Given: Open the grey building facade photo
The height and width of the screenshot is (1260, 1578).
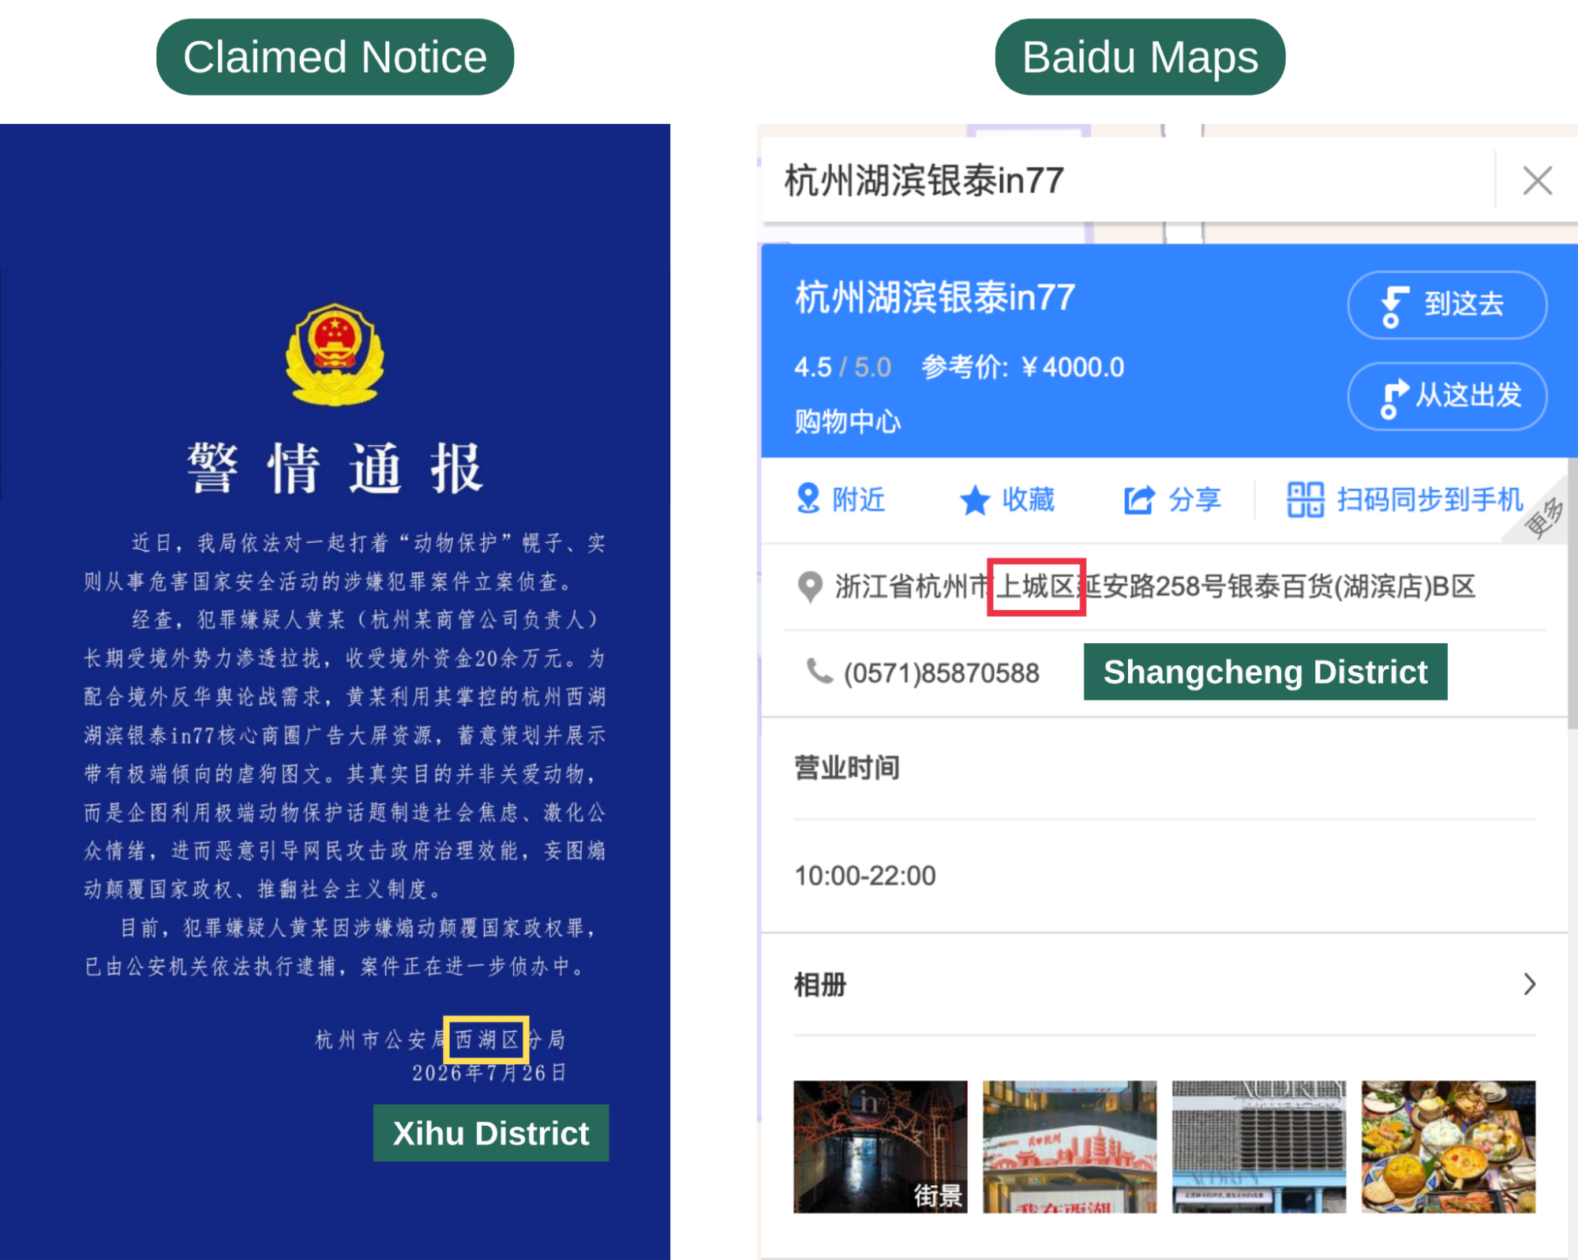Looking at the screenshot, I should pyautogui.click(x=1259, y=1146).
